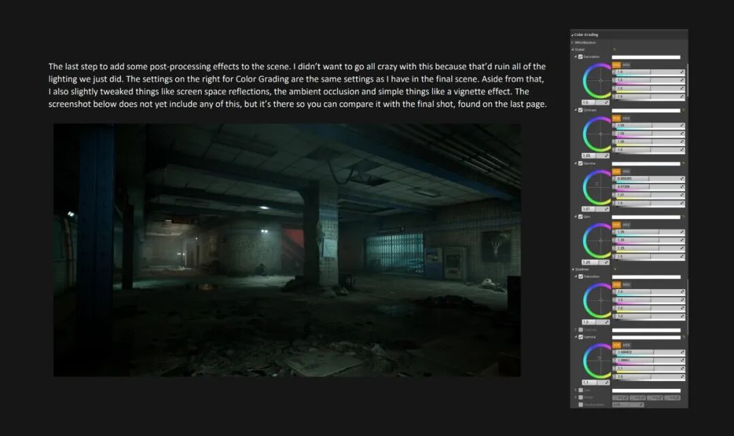
Task: Click arrow icon on Global Gamma Y slider
Action: (682, 203)
